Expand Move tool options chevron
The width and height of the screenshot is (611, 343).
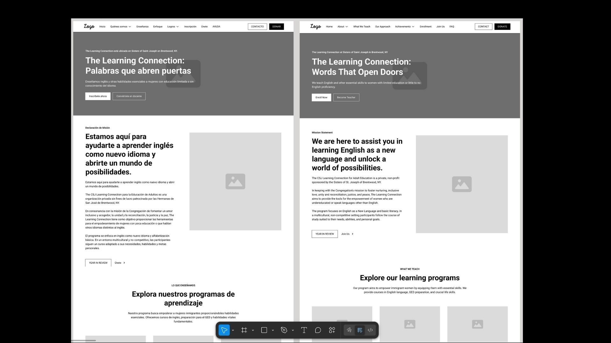(233, 330)
